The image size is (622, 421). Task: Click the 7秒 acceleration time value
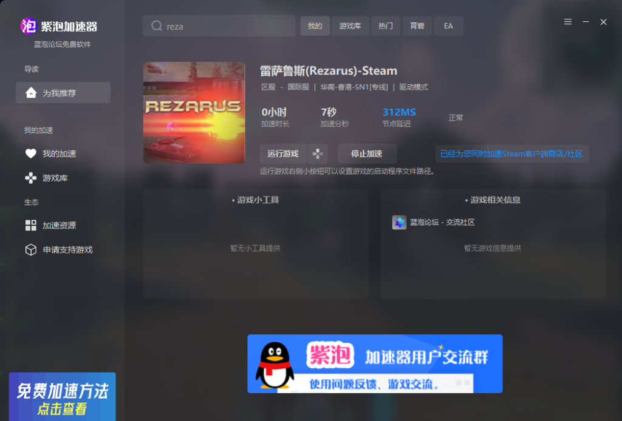coord(329,112)
